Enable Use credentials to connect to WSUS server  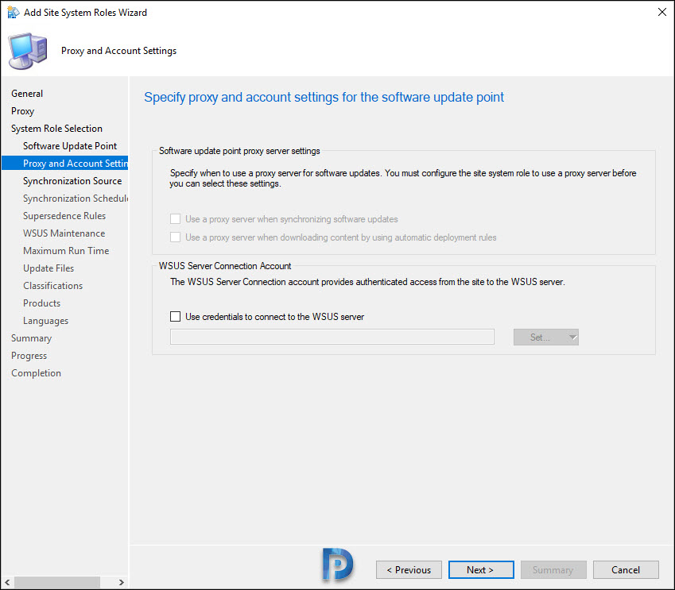point(175,317)
